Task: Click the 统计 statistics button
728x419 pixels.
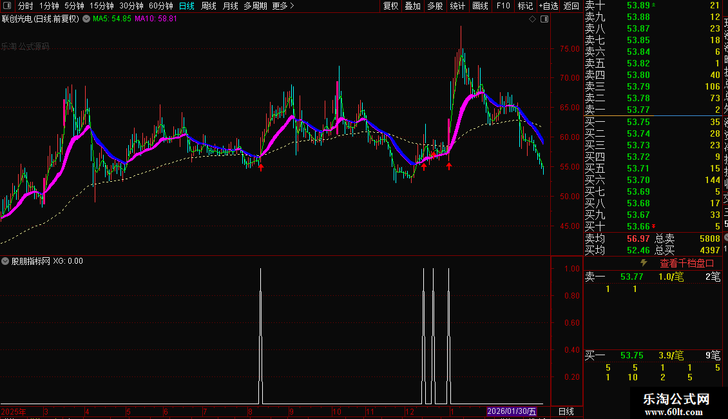Action: 457,6
